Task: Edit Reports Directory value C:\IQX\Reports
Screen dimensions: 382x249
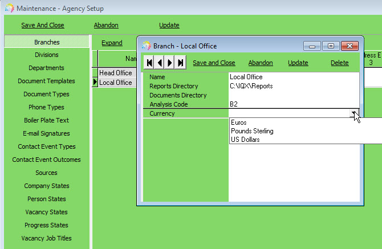Action: tap(294, 86)
